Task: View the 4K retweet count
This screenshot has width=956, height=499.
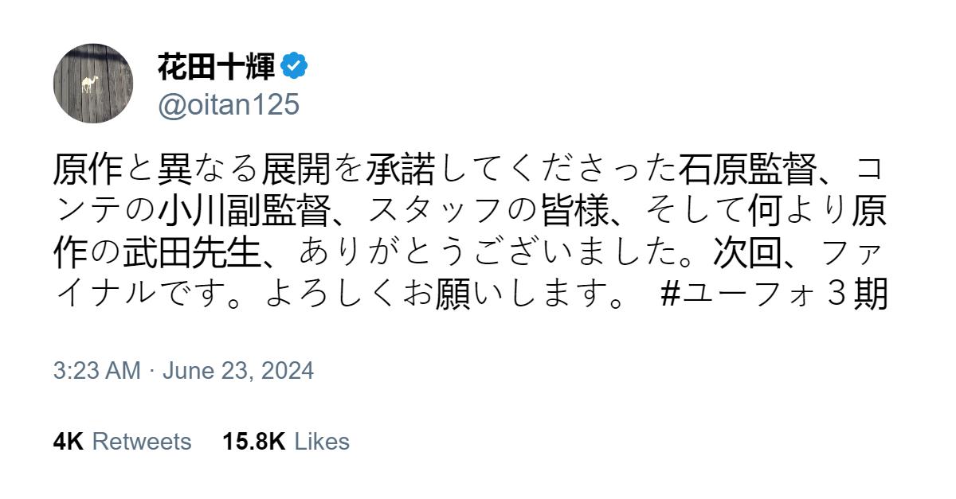Action: [69, 442]
